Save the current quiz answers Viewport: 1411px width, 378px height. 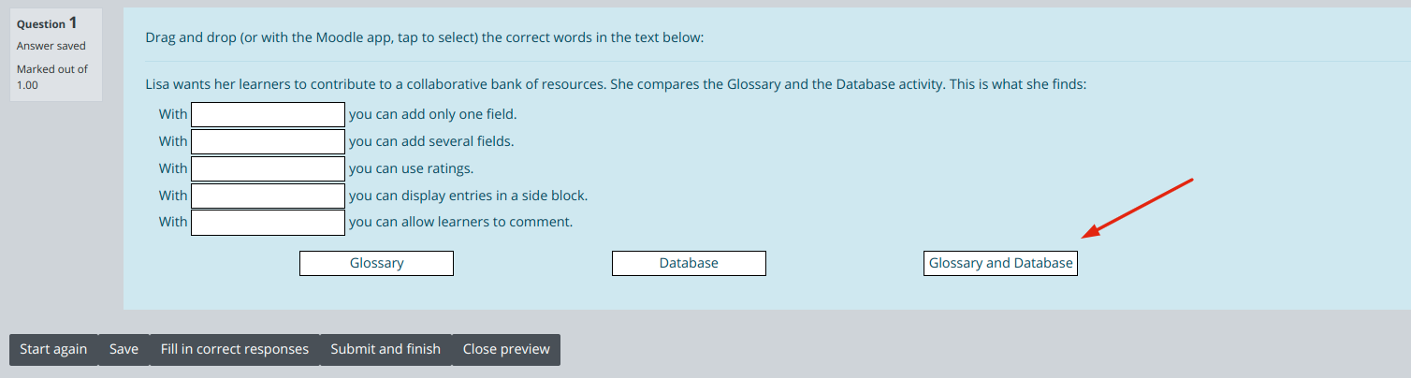tap(124, 349)
